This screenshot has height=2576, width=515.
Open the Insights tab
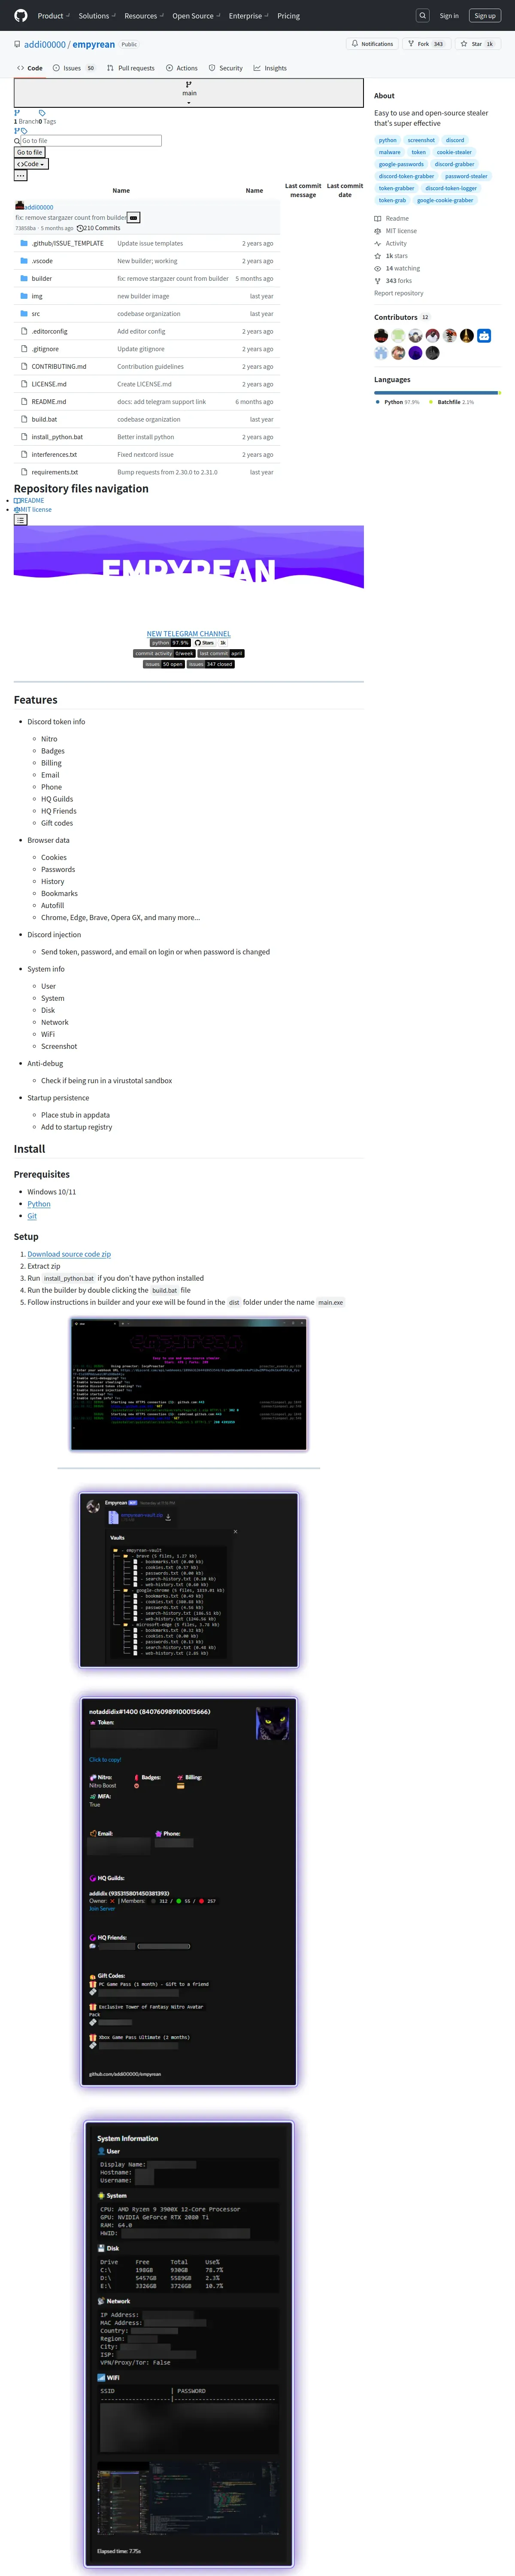click(270, 68)
